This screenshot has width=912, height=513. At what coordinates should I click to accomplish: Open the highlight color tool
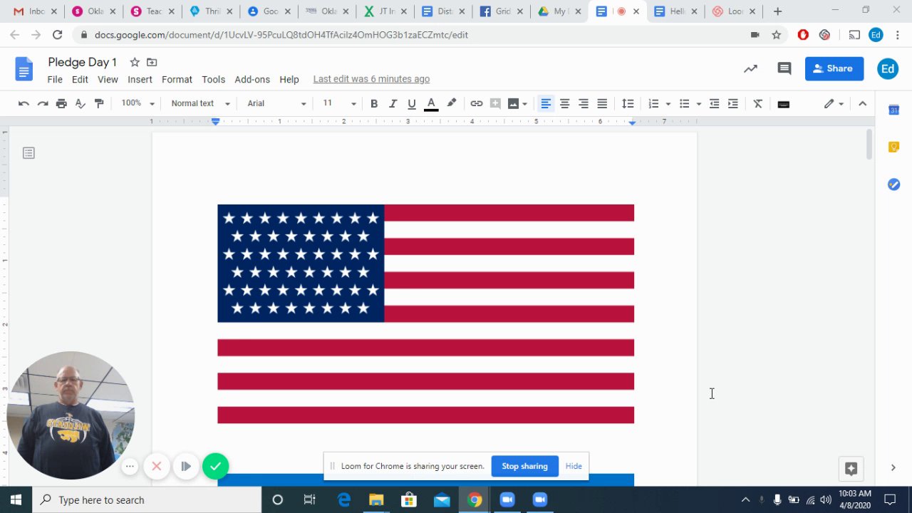click(x=451, y=103)
